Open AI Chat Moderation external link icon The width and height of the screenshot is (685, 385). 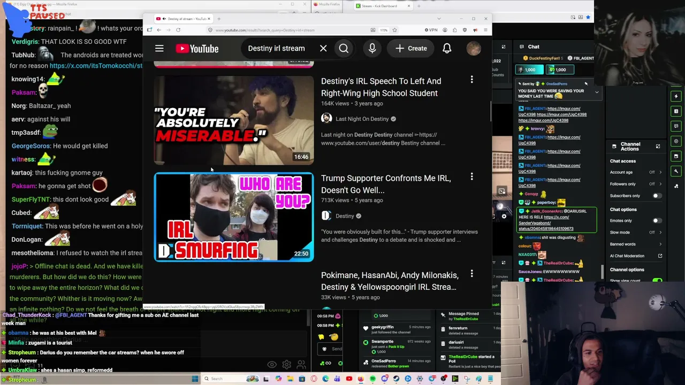pos(660,256)
